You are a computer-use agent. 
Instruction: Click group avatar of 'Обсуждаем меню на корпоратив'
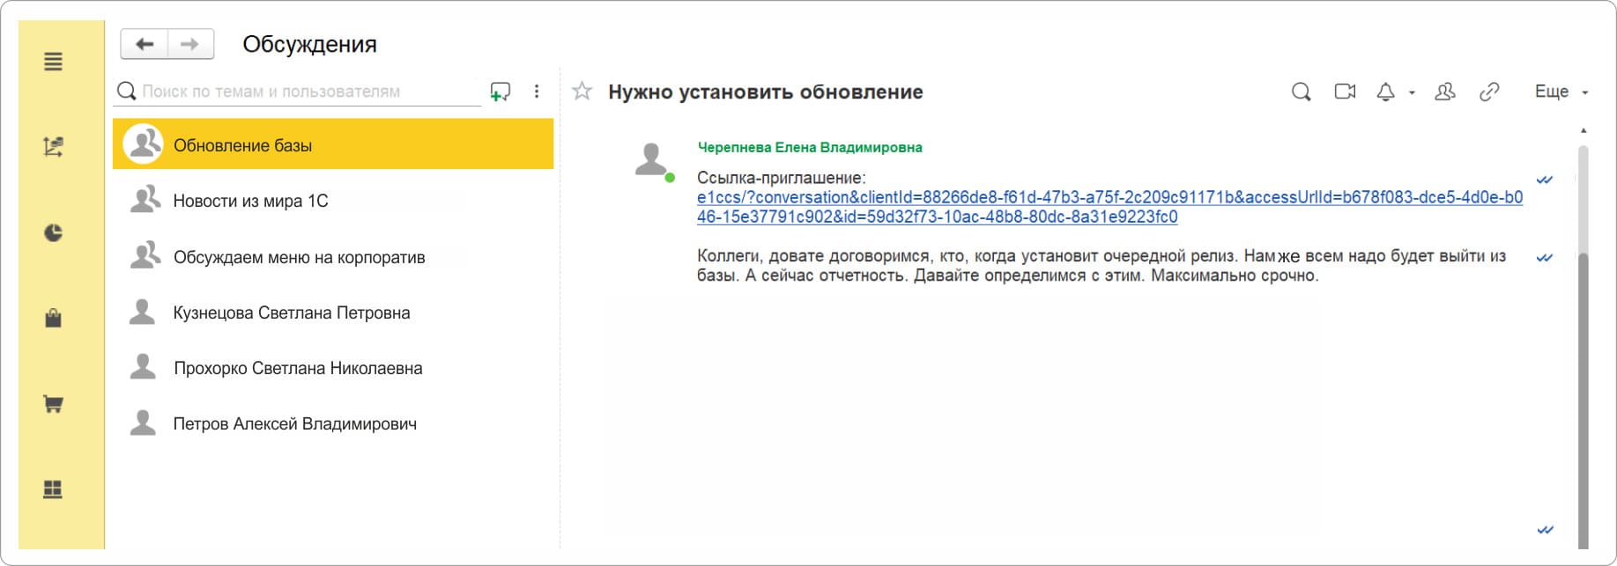[145, 255]
